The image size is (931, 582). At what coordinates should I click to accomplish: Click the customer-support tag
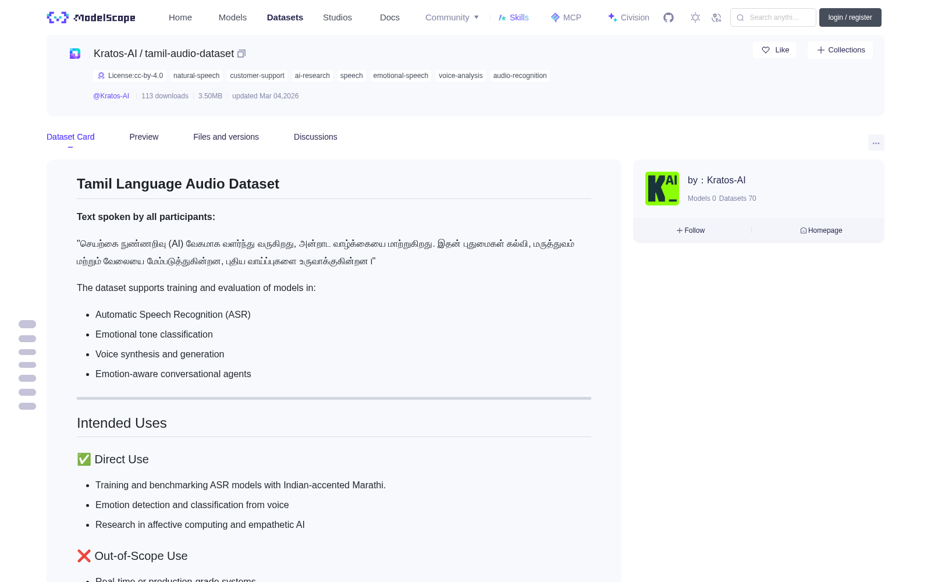[x=257, y=76]
